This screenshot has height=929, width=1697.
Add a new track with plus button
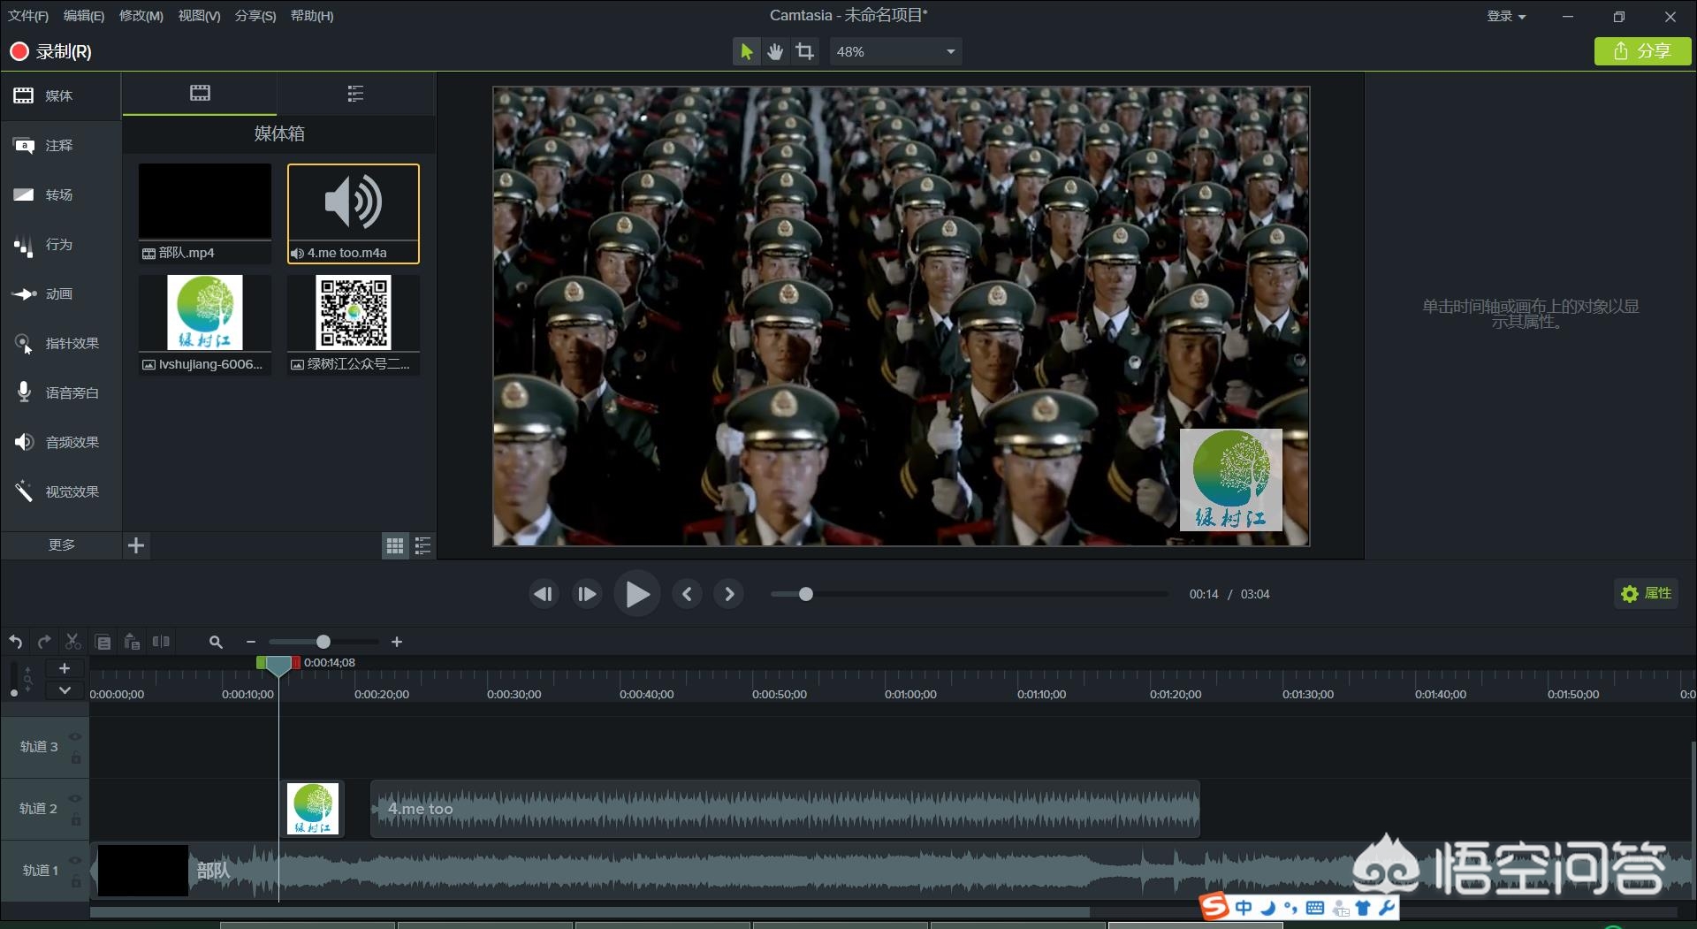[x=65, y=668]
